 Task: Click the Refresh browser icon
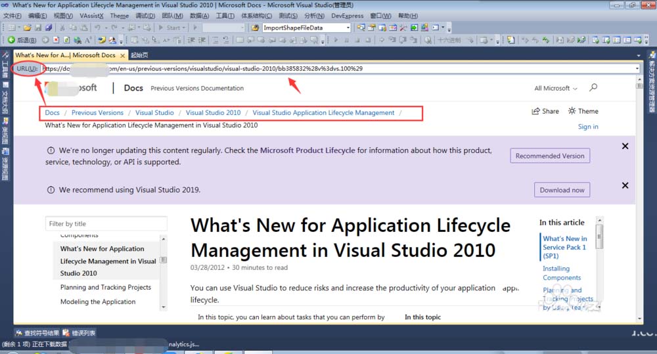pyautogui.click(x=66, y=40)
